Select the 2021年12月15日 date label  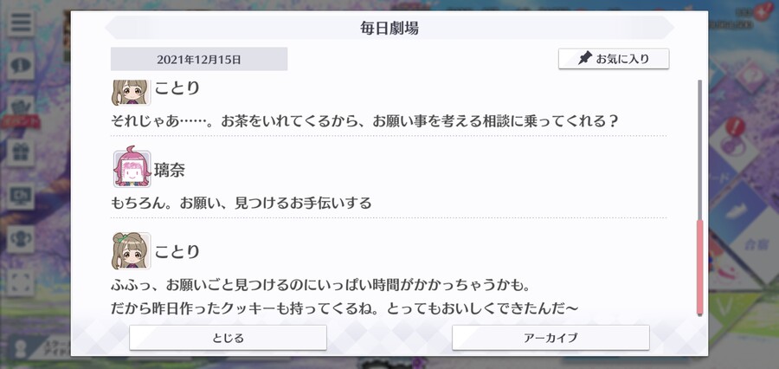coord(199,59)
